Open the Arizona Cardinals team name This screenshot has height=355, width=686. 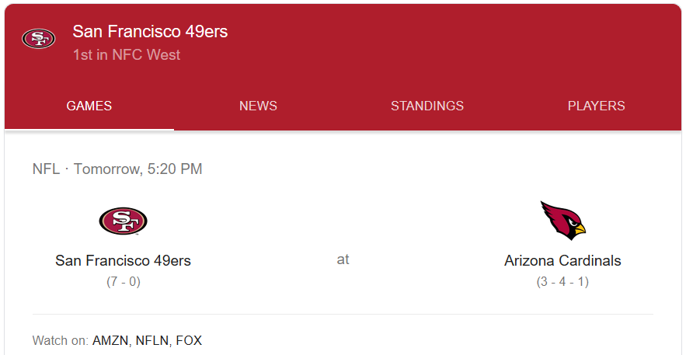click(562, 261)
